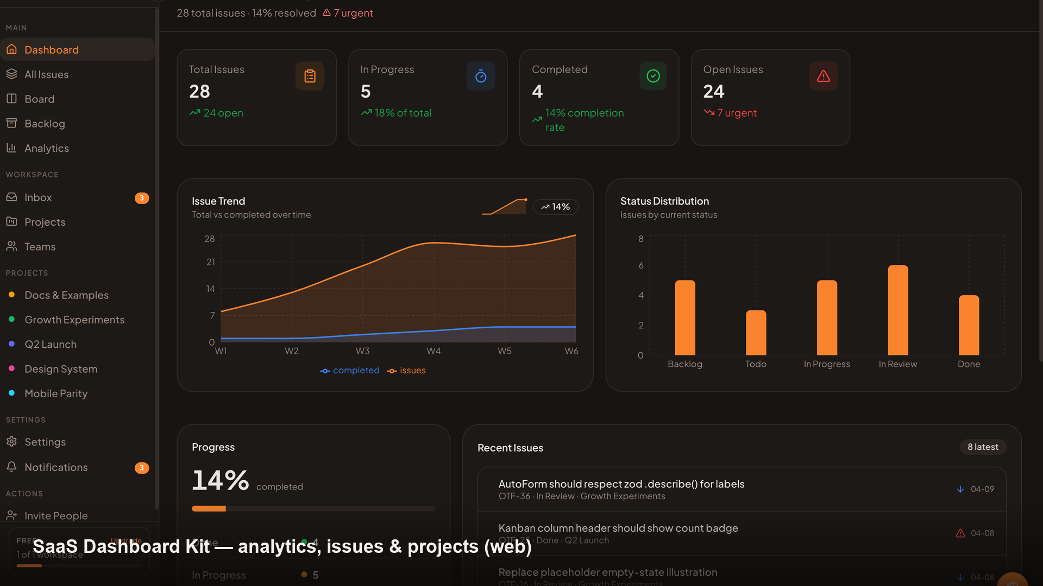Click the Inbox badge showing 3
This screenshot has height=586, width=1043.
142,198
